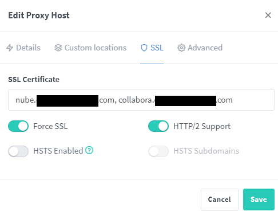Enable the HSTS Enabled toggle
The image size is (278, 219).
[18, 151]
